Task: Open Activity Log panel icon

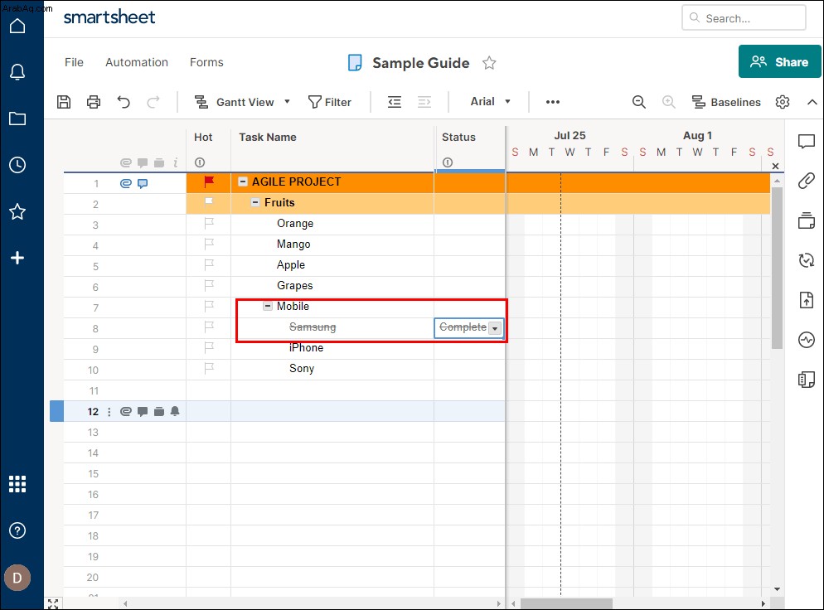Action: (806, 340)
